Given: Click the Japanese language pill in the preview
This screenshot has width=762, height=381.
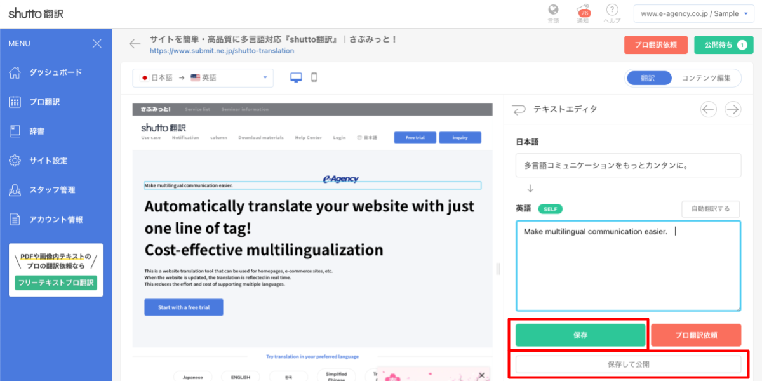Looking at the screenshot, I should tap(194, 377).
